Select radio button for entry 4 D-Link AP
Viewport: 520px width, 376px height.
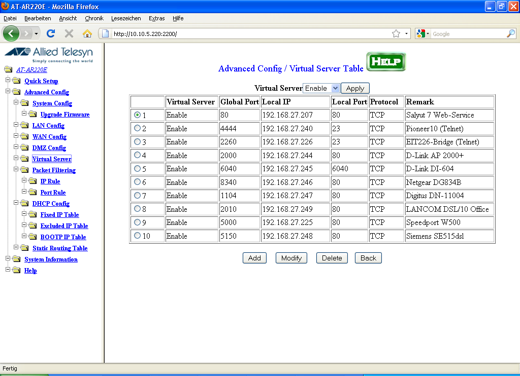pyautogui.click(x=137, y=155)
